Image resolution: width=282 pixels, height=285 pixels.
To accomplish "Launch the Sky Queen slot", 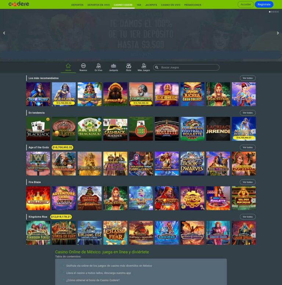I will [x=167, y=94].
